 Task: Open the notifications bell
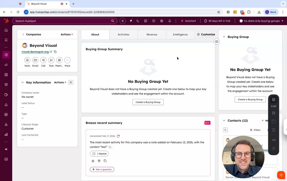click(x=170, y=21)
